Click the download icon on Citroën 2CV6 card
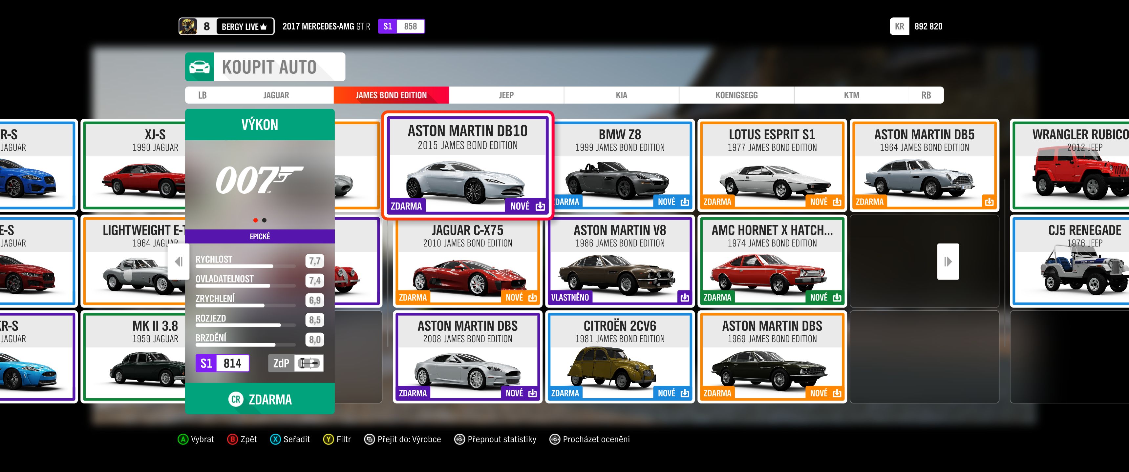The height and width of the screenshot is (472, 1129). click(685, 393)
